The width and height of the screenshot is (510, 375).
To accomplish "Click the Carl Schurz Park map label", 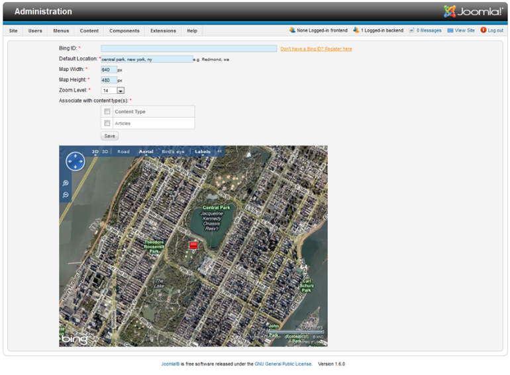I will click(307, 286).
